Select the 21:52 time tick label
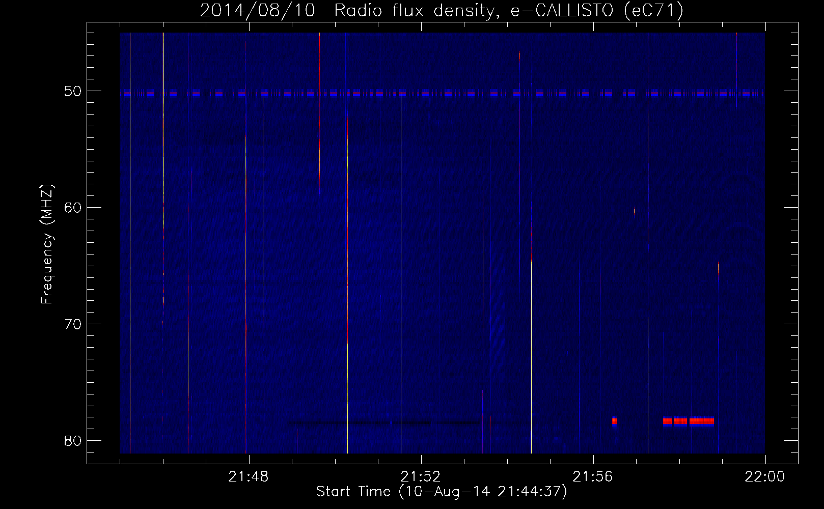The height and width of the screenshot is (509, 824). [x=421, y=477]
